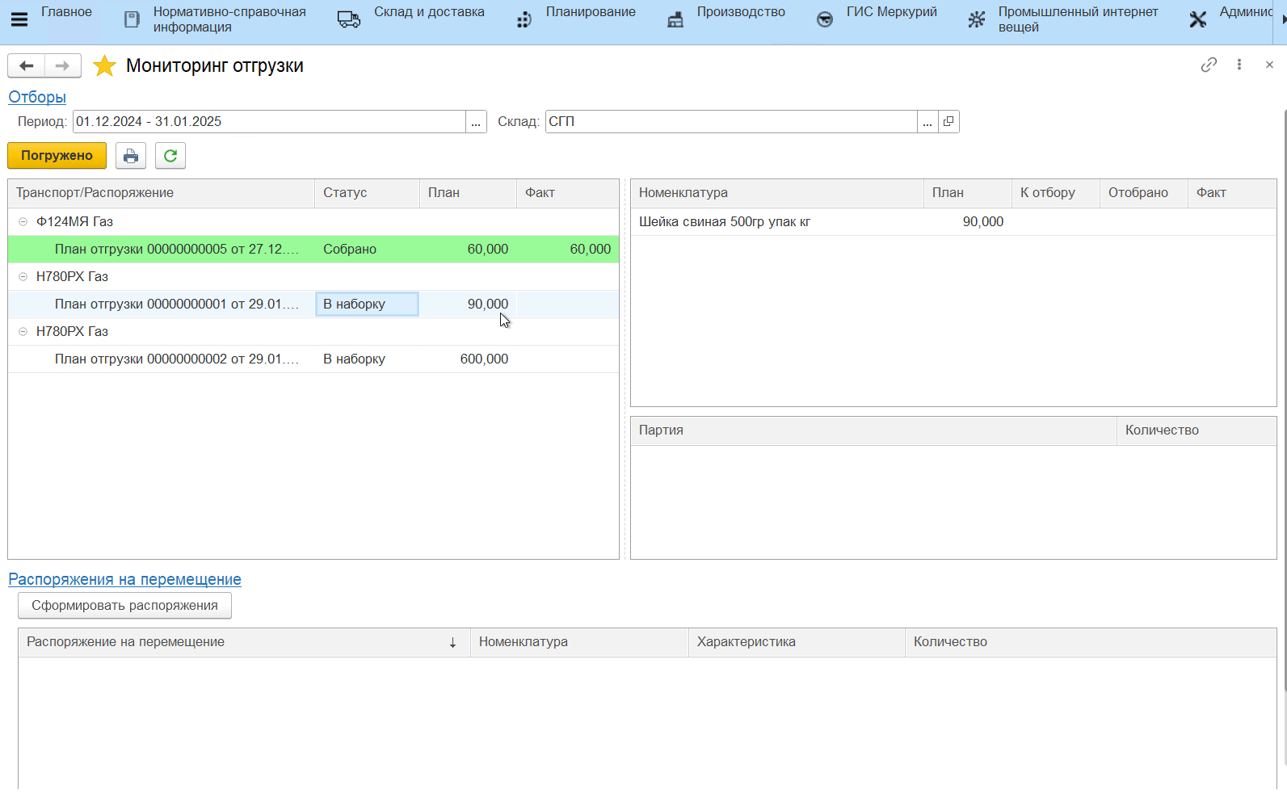Click the back navigation arrow
The height and width of the screenshot is (798, 1287).
(26, 65)
